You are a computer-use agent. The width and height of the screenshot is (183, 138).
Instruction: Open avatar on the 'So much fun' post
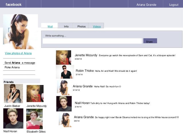pos(64,88)
